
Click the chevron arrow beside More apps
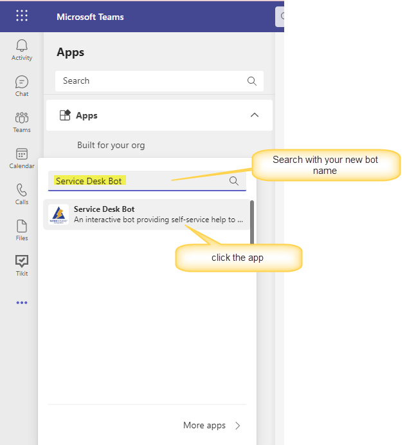coord(238,426)
